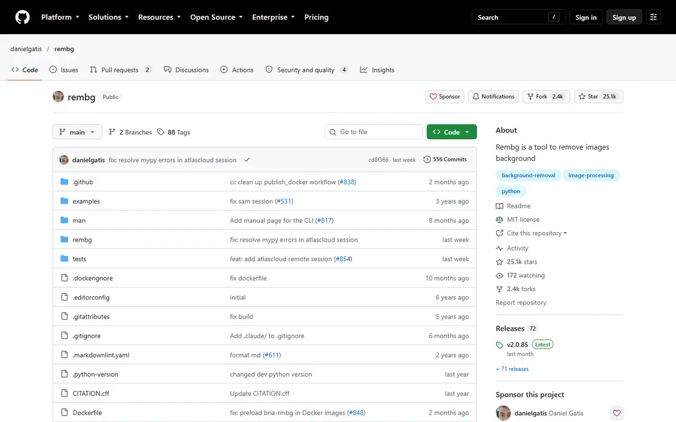View the Insights tab
The image size is (676, 422).
coord(377,70)
